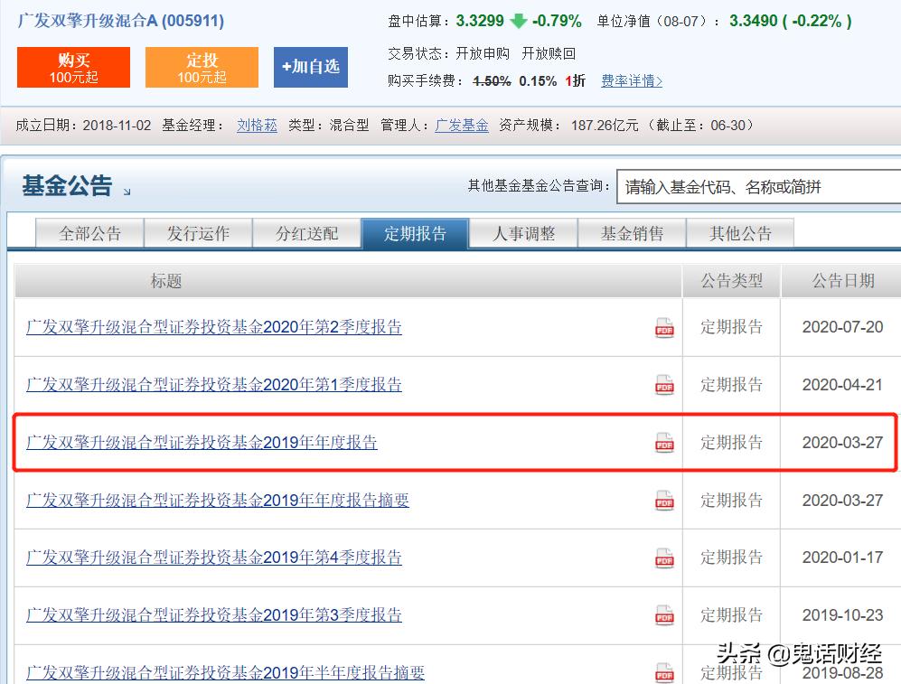Screen dimensions: 901x684
Task: Open PDF of 2019年年度报告
Action: click(x=664, y=443)
